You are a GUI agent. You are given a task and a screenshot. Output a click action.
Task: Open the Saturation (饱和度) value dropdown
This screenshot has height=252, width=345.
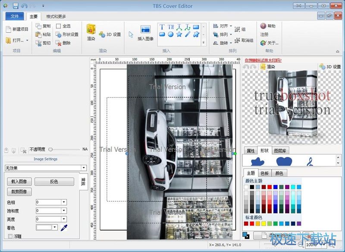(64, 211)
